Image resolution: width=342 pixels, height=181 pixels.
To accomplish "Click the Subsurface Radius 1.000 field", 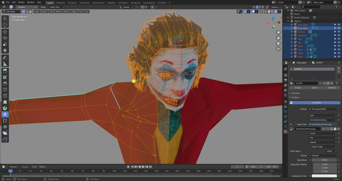I will [x=325, y=164].
